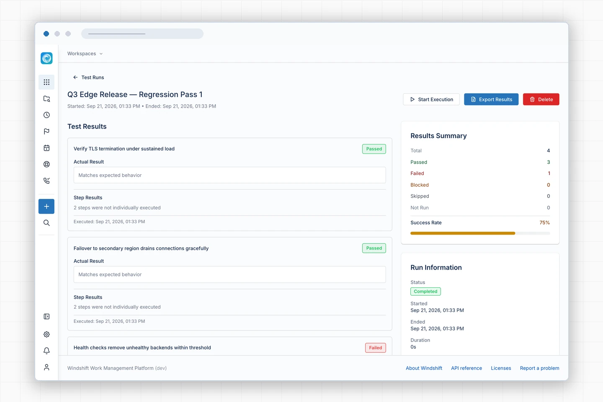Screen dimensions: 603x402
Task: Open settings via the gear icon
Action: click(46, 334)
